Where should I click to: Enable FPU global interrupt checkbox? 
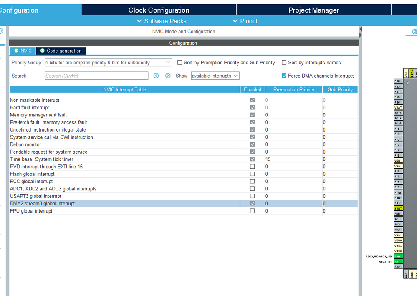click(x=253, y=211)
